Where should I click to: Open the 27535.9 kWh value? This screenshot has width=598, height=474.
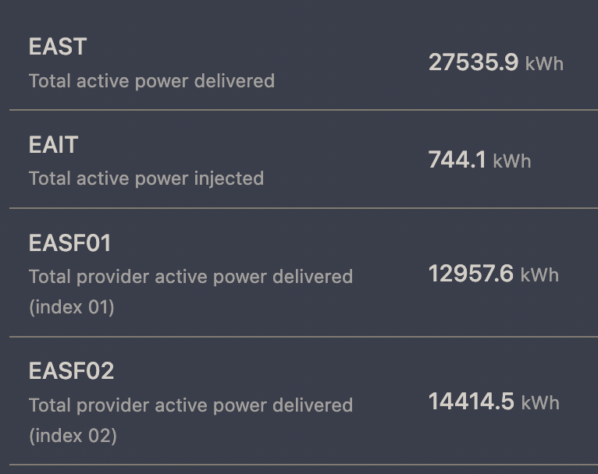[496, 62]
